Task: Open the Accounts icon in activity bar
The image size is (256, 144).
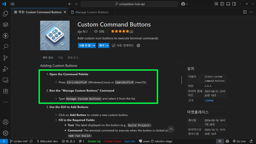Action: coord(5,122)
